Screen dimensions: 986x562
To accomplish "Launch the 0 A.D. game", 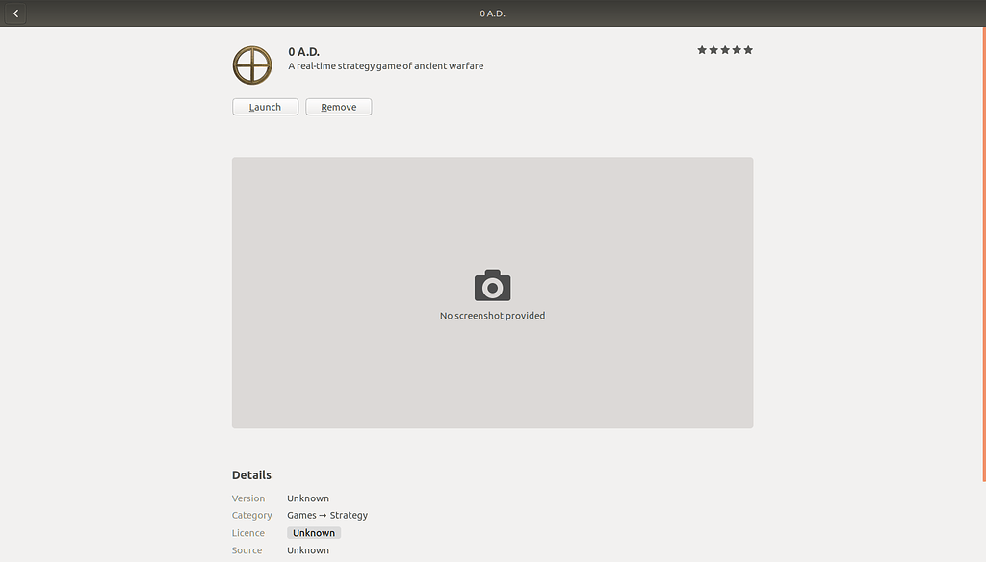I will [x=265, y=107].
